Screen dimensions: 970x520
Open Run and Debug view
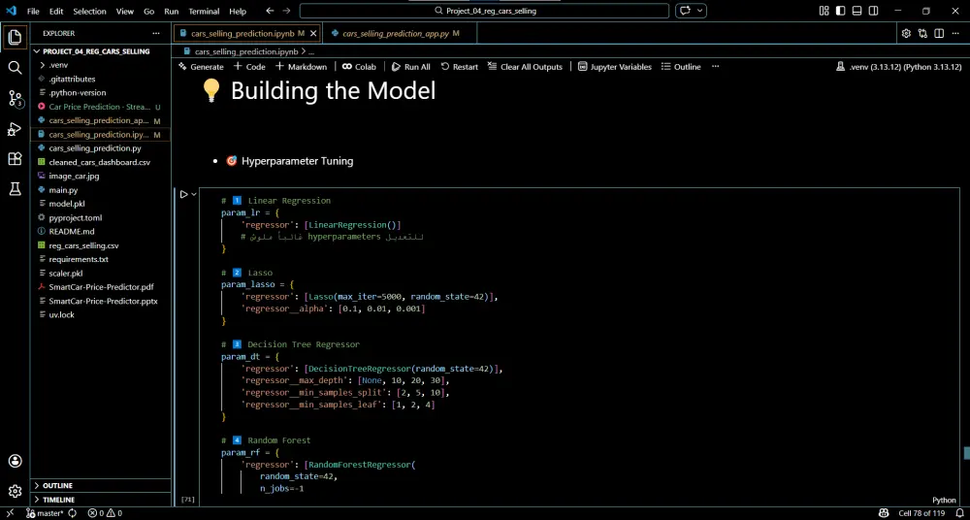click(x=15, y=129)
